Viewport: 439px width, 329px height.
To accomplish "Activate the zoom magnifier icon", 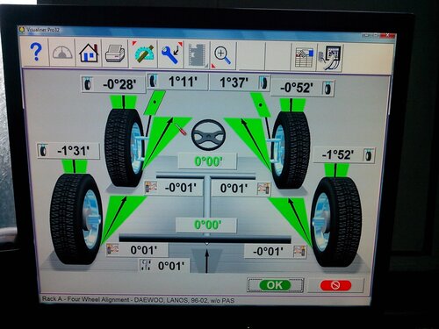I will click(223, 55).
